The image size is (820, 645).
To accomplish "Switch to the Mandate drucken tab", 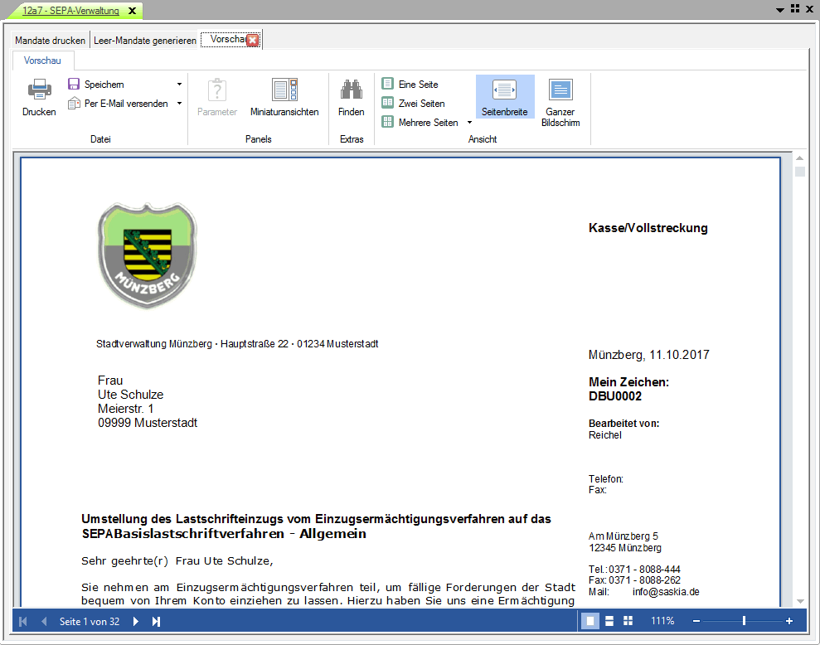I will click(x=51, y=41).
